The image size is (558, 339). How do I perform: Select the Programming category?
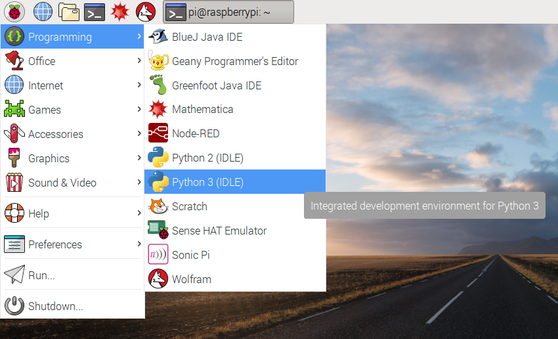click(x=72, y=36)
